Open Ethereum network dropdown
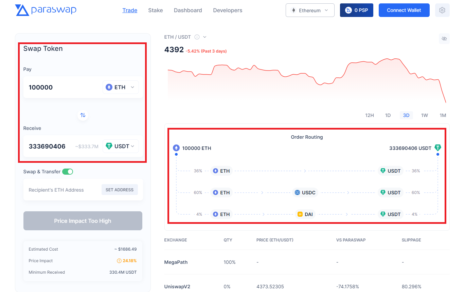The width and height of the screenshot is (465, 292). click(x=310, y=10)
